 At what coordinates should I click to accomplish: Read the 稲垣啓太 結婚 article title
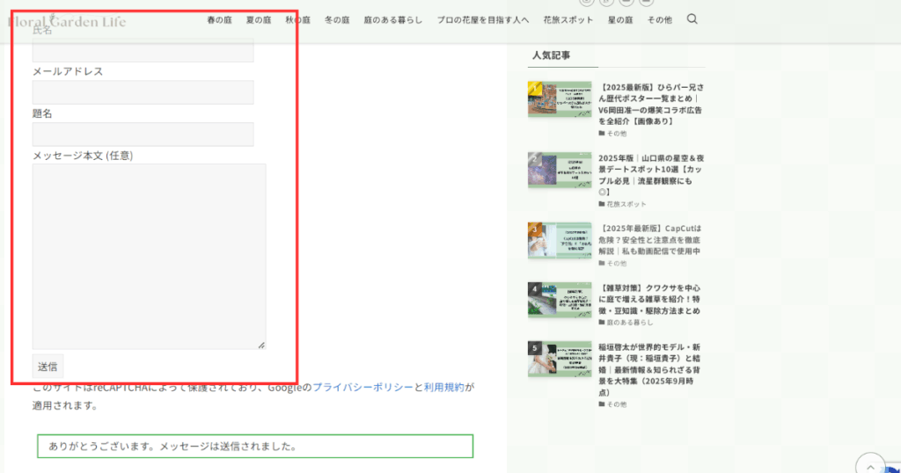click(649, 369)
